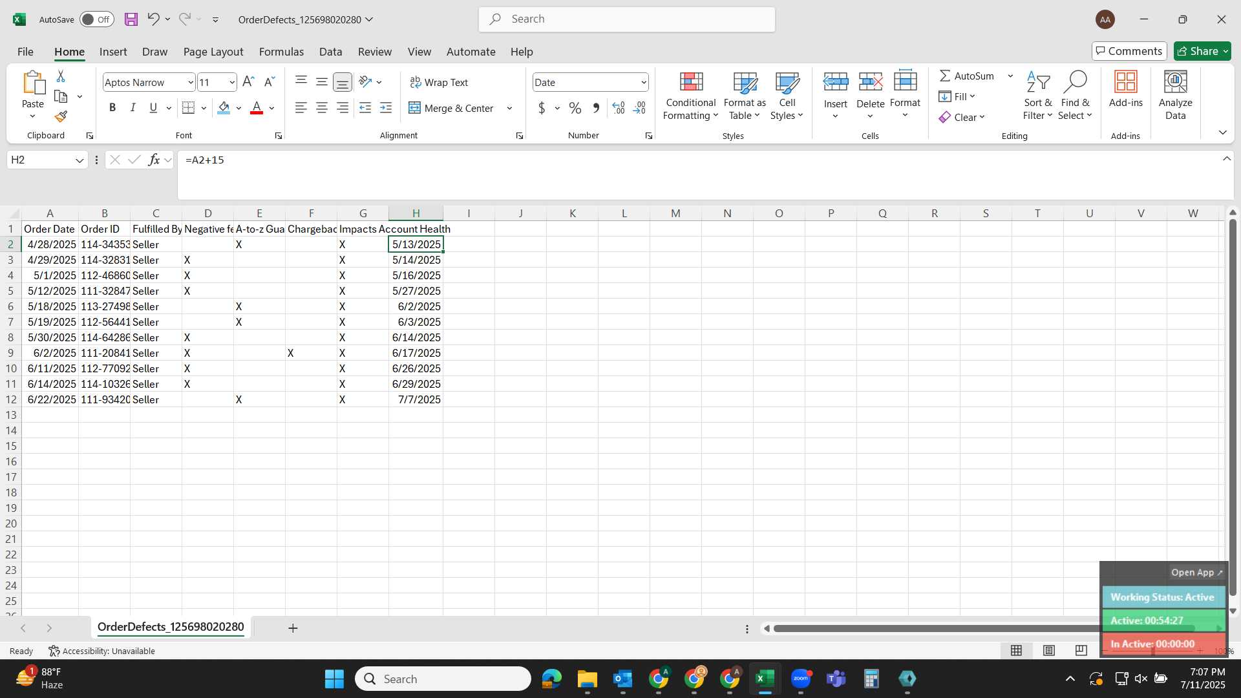Click the Decrease Indent icon
This screenshot has width=1241, height=698.
(365, 108)
